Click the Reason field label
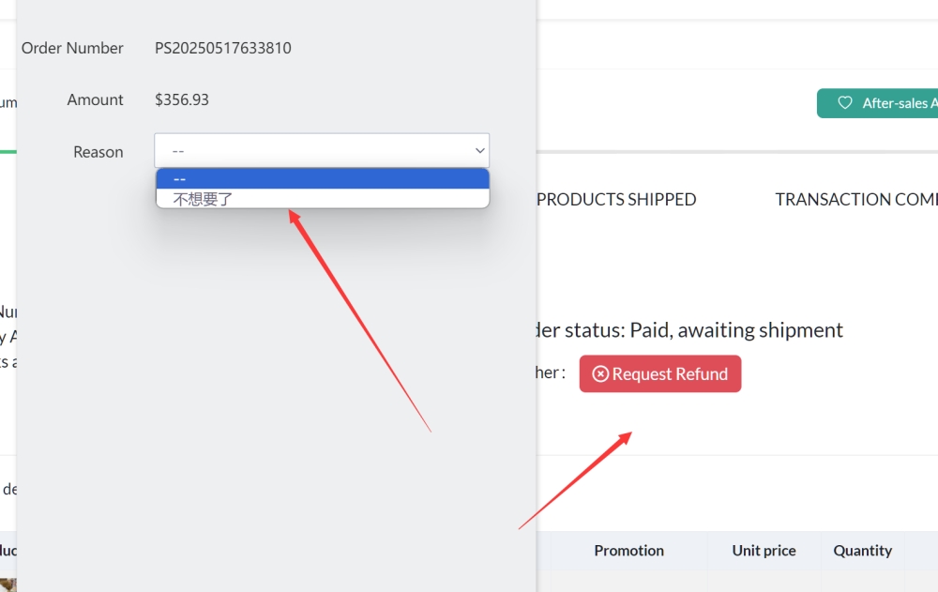 (98, 152)
